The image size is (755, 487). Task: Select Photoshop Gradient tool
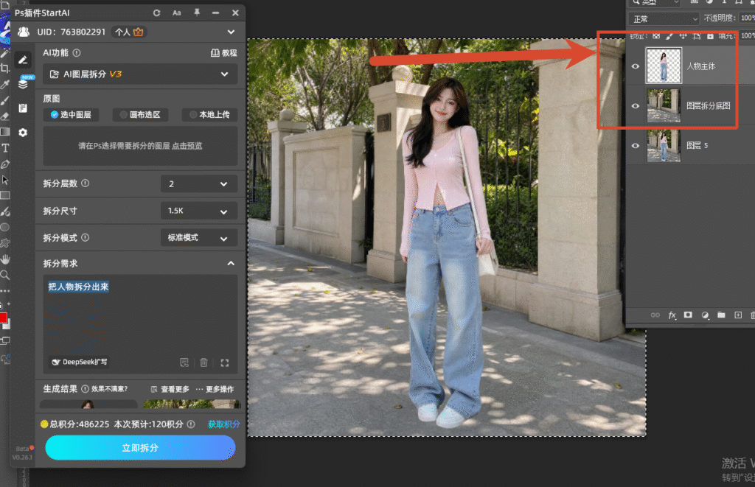5,132
